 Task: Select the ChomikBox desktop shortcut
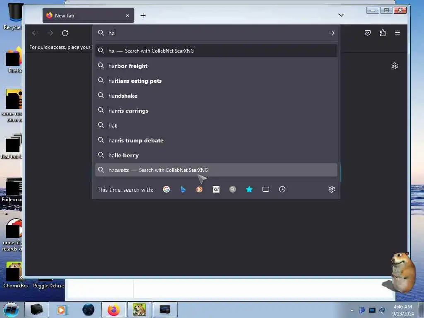tap(16, 275)
